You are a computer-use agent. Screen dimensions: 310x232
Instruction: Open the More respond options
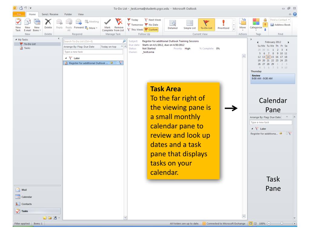tap(91, 28)
